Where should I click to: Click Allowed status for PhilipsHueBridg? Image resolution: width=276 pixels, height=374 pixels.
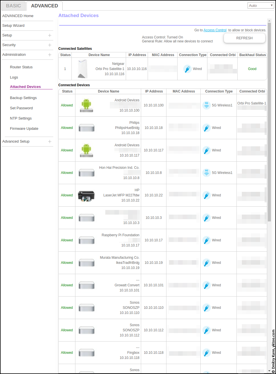tap(67, 128)
